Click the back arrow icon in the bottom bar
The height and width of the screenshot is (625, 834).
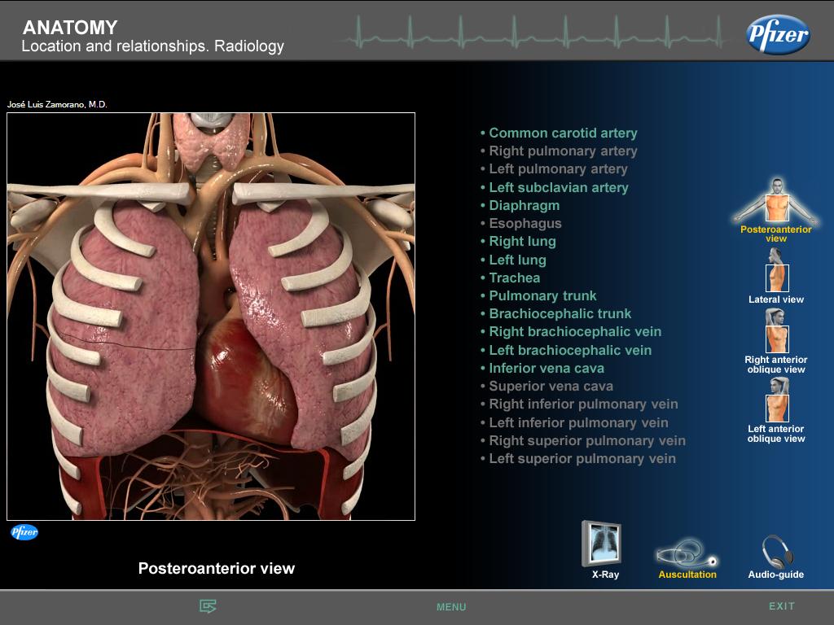point(208,605)
